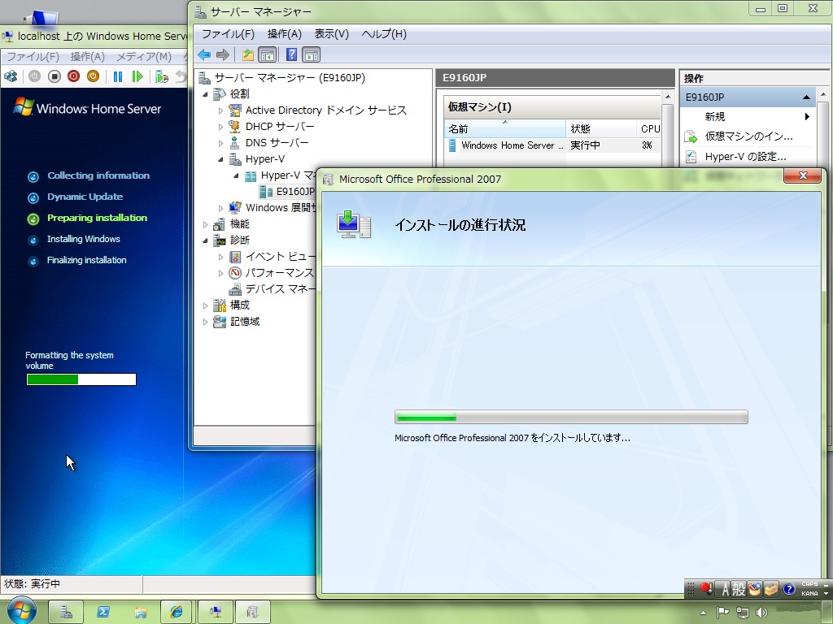Screen dimensions: 833x624
Task: Click the Office install progress bar
Action: click(571, 417)
